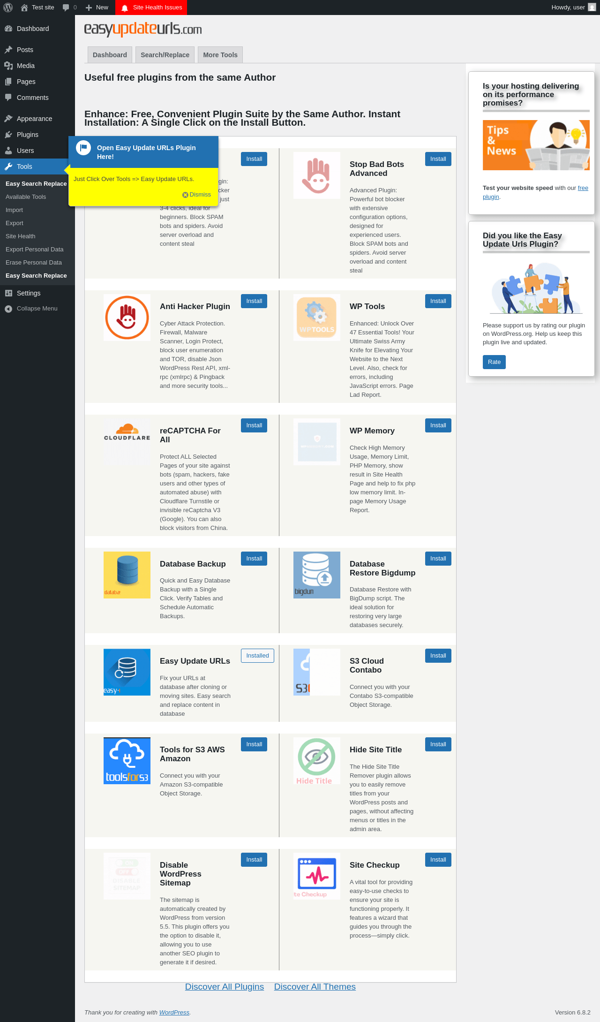Viewport: 600px width, 1022px height.
Task: Click the Hide Title crossed-eye logo
Action: pyautogui.click(x=317, y=761)
